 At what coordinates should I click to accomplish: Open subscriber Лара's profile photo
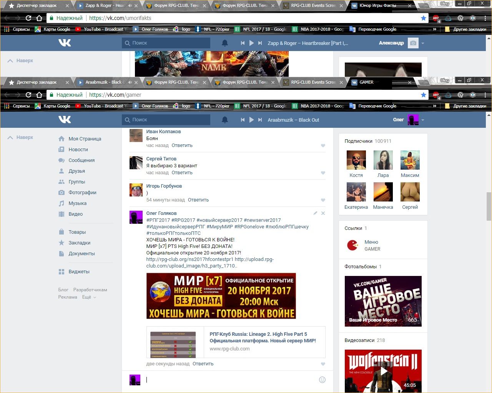[383, 160]
